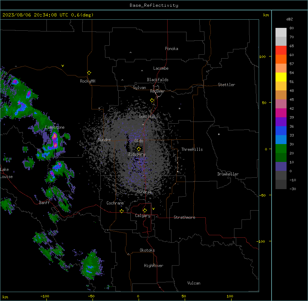Click the Drumheller town label
The height and width of the screenshot is (301, 308).
coord(228,174)
